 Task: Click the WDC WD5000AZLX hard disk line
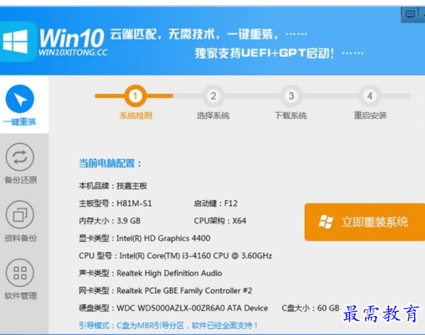pos(173,308)
